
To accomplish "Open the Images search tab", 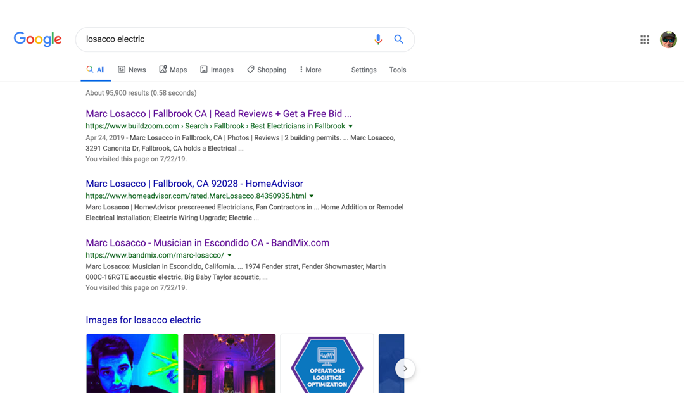I will tap(217, 70).
